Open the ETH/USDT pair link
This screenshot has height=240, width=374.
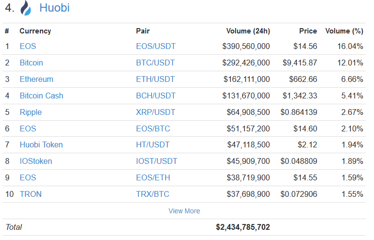click(155, 79)
